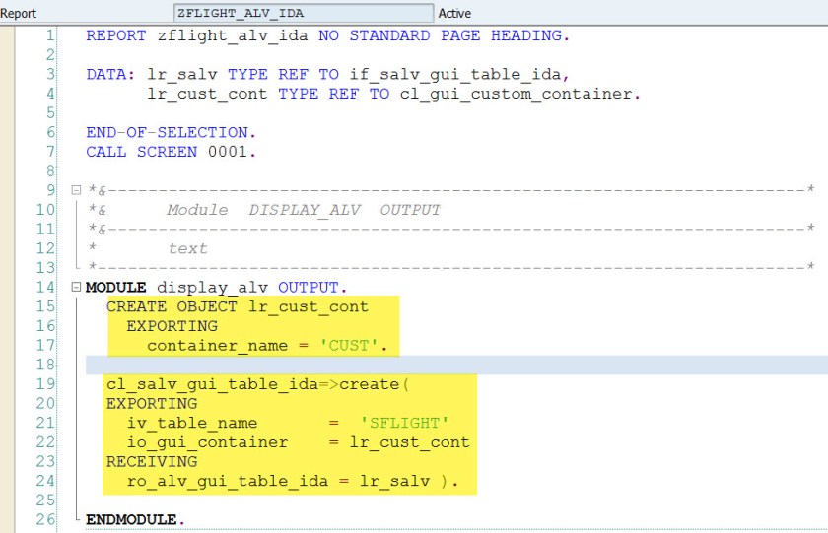Click the EXPORTING keyword on line 16

pyautogui.click(x=172, y=326)
